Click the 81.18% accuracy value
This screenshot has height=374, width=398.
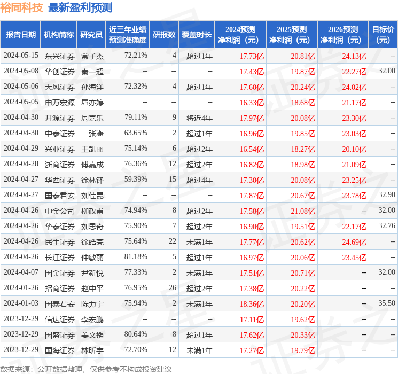[136, 256]
